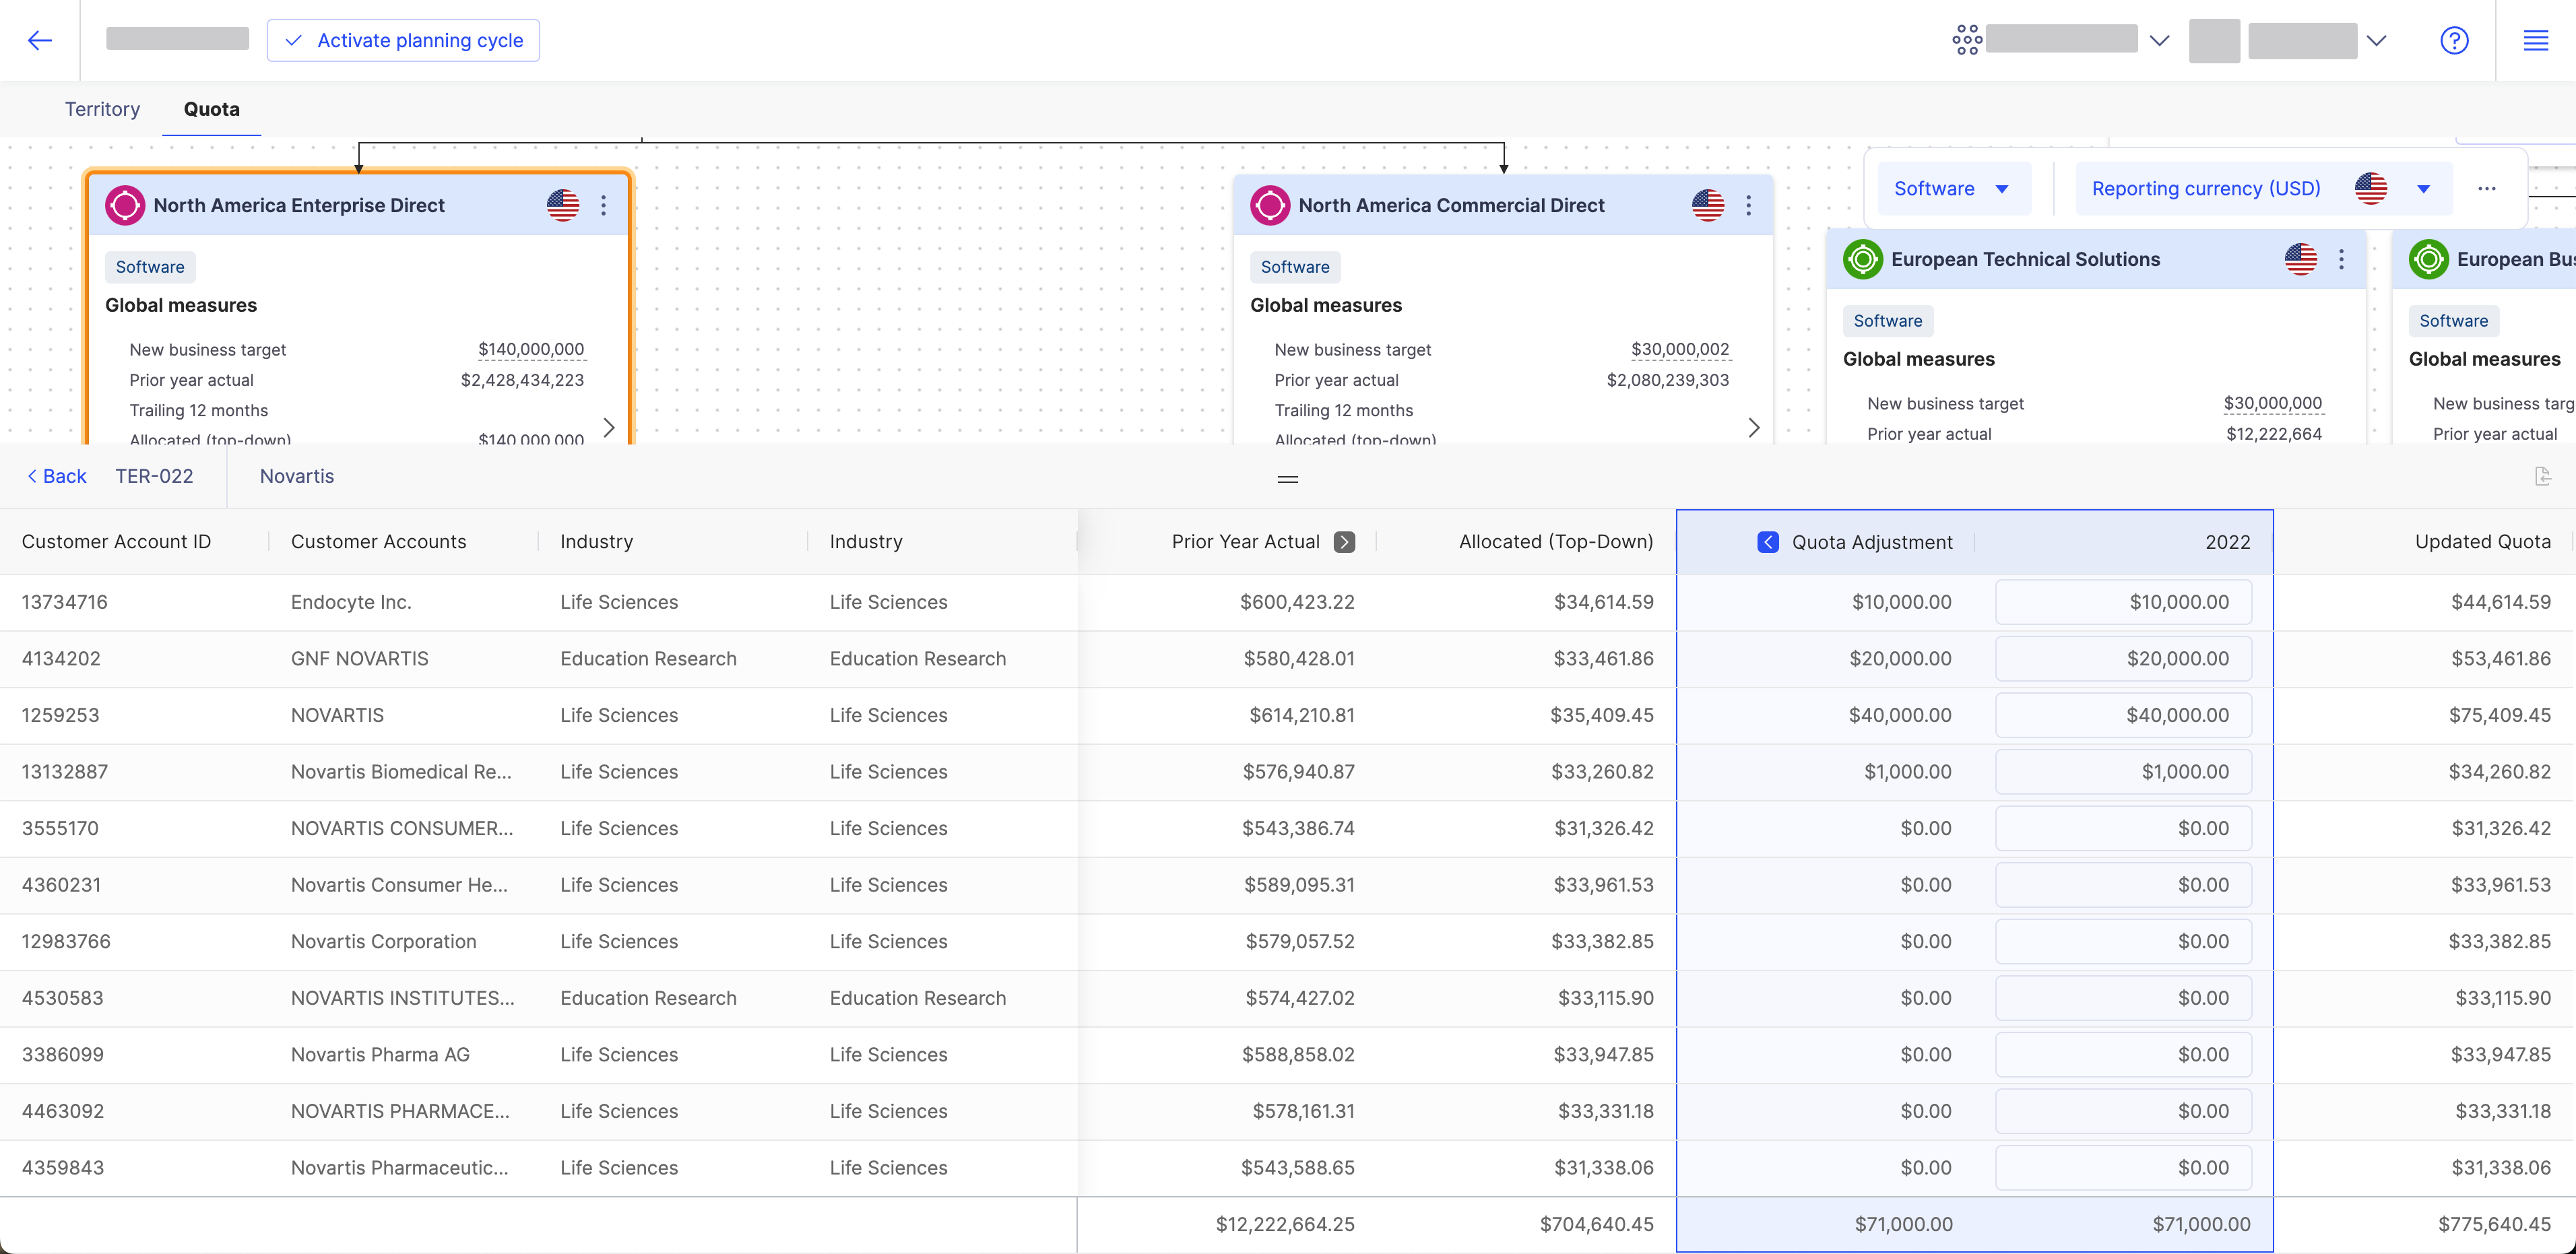Open kebab menu on North America Commercial Direct
Image resolution: width=2576 pixels, height=1254 pixels.
point(1748,205)
